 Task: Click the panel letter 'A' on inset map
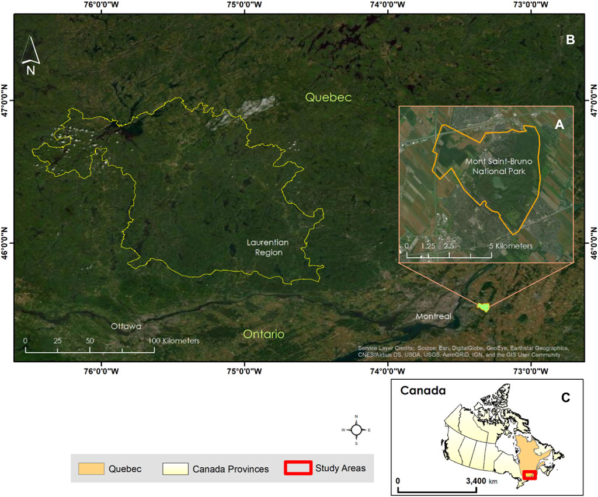tap(559, 124)
